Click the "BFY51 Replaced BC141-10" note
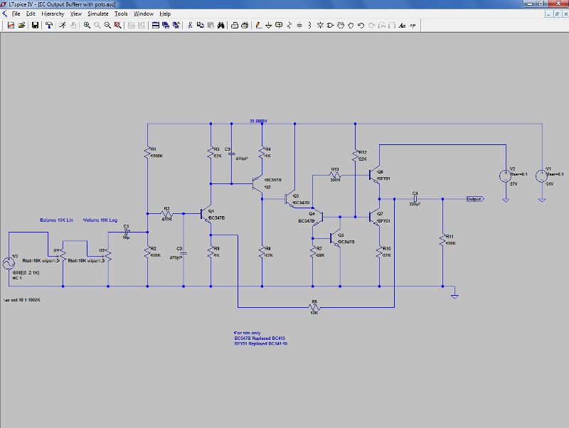Image resolution: width=569 pixels, height=428 pixels. click(260, 343)
